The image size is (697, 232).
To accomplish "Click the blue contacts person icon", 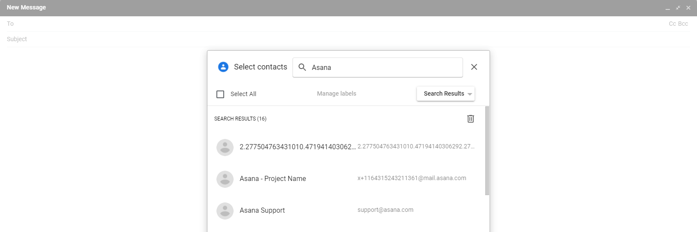I will 223,67.
